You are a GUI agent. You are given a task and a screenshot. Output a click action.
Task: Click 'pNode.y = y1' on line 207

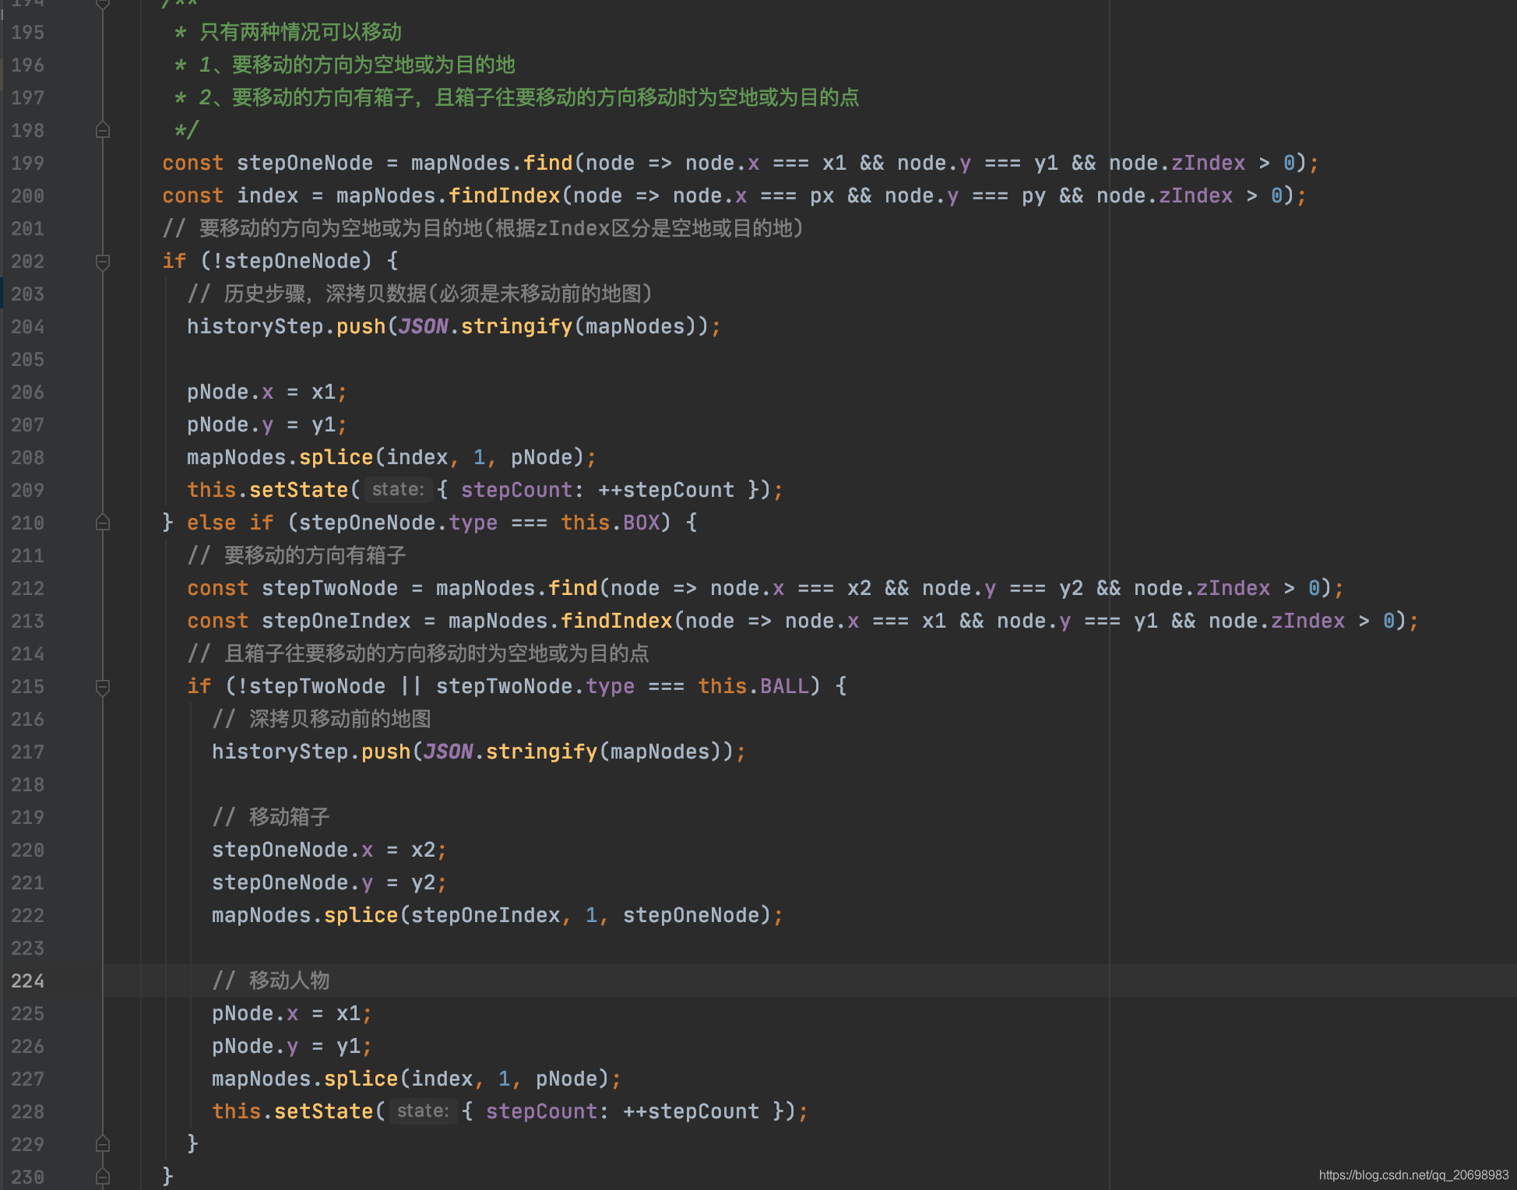[x=261, y=424]
